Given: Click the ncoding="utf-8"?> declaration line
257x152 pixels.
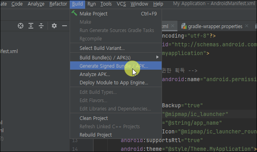Looking at the screenshot, I should (x=189, y=36).
